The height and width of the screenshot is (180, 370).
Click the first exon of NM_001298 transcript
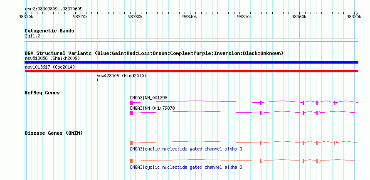131,103
